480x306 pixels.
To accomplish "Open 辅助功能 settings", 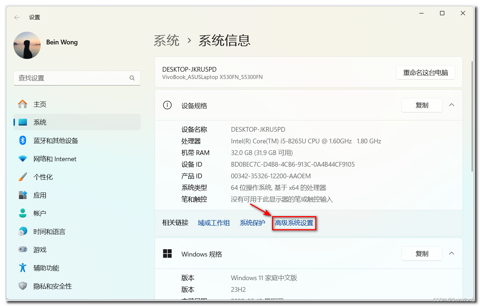I will [x=77, y=268].
